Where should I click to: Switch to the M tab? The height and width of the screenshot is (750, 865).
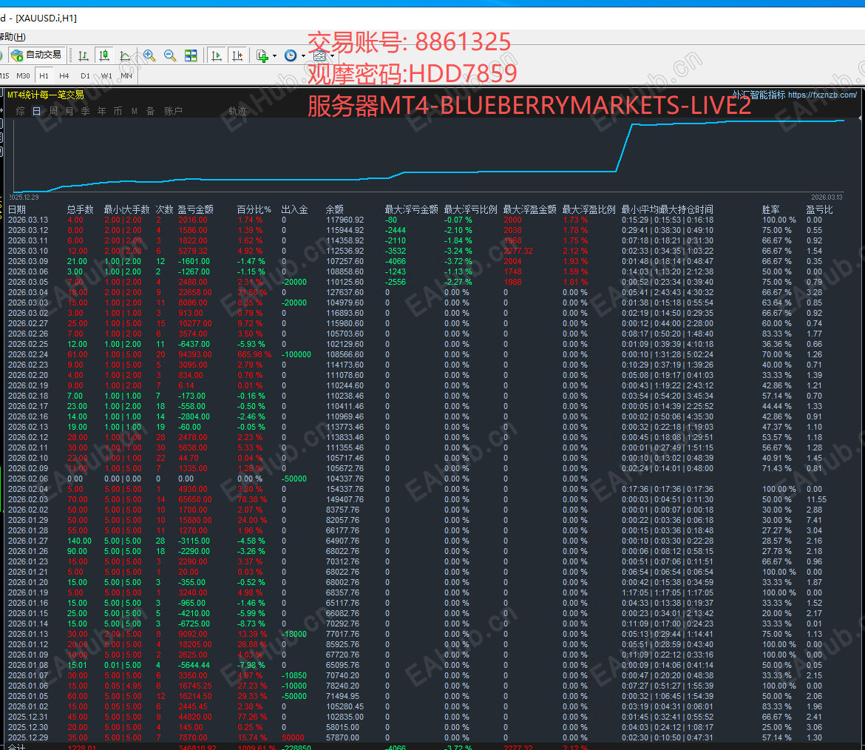coord(134,111)
